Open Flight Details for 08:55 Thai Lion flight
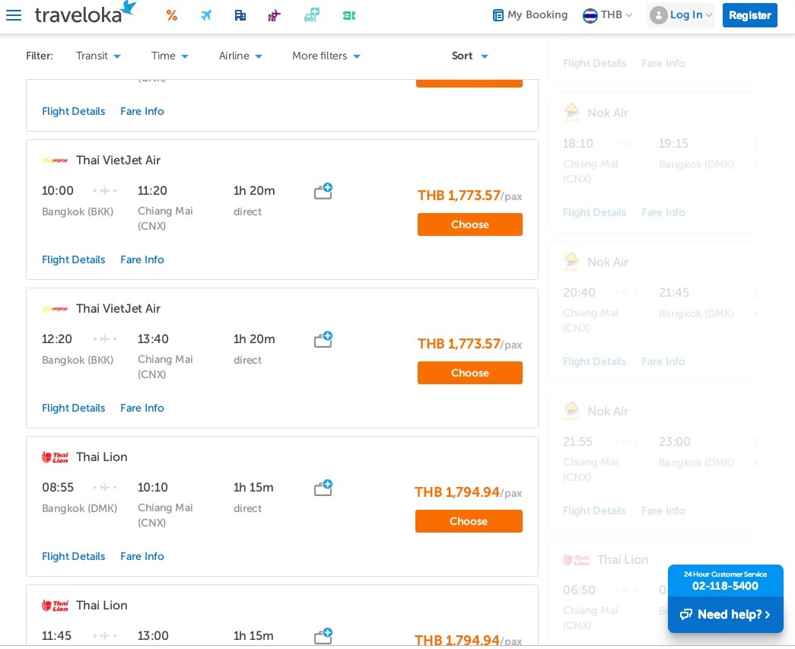This screenshot has height=649, width=795. [74, 557]
